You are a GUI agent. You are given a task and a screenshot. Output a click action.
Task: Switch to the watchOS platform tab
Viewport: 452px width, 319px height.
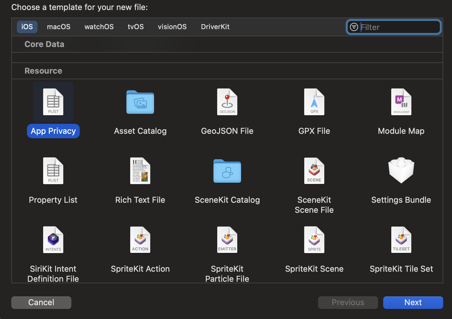tap(99, 27)
